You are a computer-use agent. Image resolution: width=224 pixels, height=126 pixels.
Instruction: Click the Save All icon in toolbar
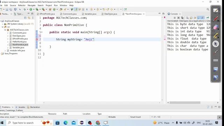point(11,9)
